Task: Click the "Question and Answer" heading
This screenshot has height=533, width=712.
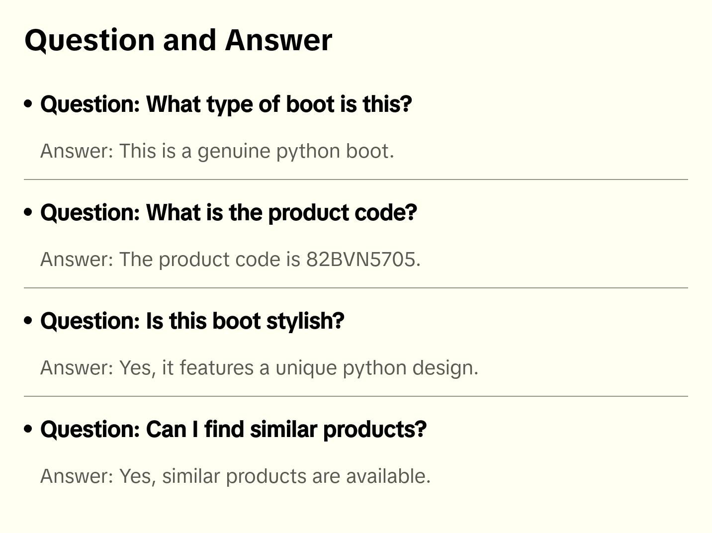Action: [178, 40]
